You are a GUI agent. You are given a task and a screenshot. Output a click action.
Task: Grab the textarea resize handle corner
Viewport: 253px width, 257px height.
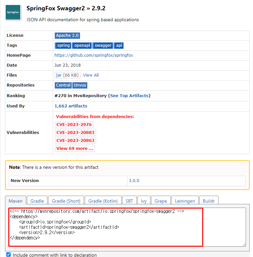(244, 245)
